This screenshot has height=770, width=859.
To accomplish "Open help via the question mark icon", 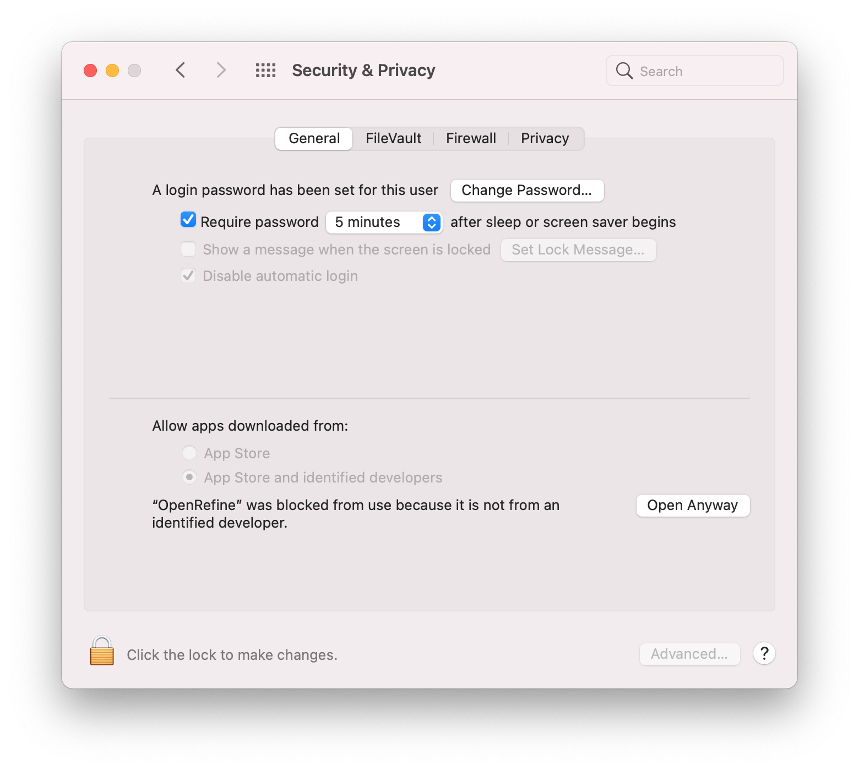I will tap(764, 654).
